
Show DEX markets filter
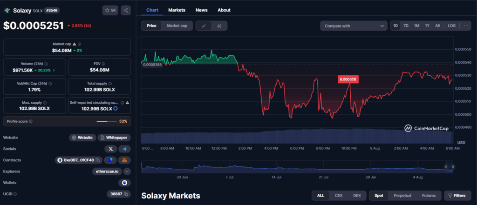(x=357, y=196)
